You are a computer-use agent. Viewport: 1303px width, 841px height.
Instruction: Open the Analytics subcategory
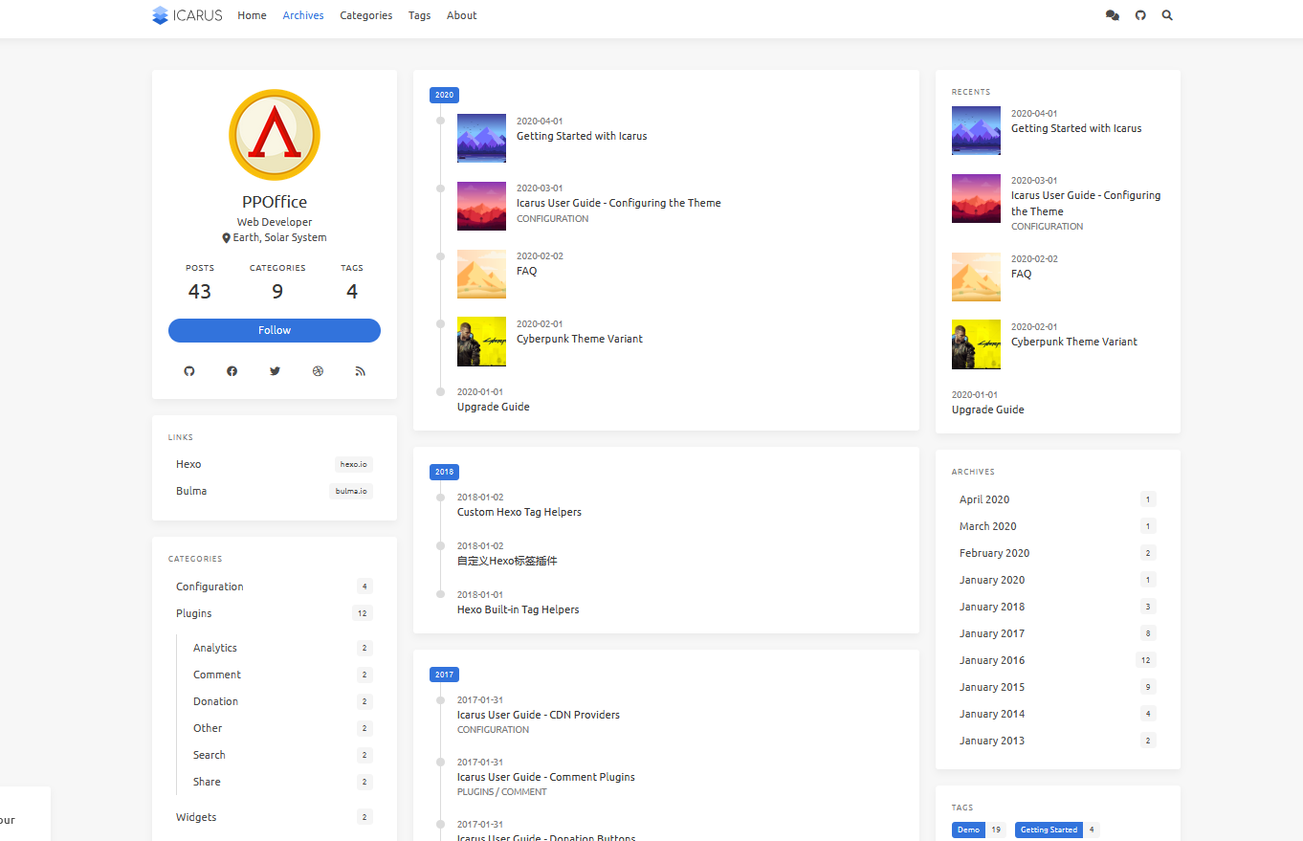[x=215, y=648]
